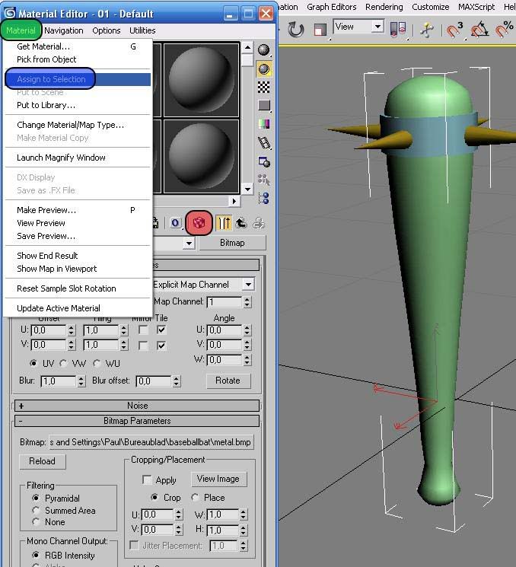The height and width of the screenshot is (567, 516).
Task: Enable the V Mirror checkbox
Action: [143, 346]
